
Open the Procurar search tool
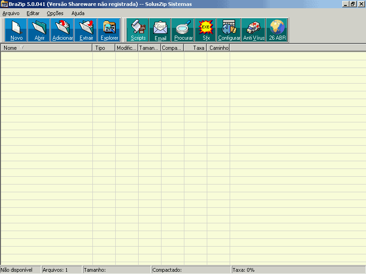click(183, 30)
